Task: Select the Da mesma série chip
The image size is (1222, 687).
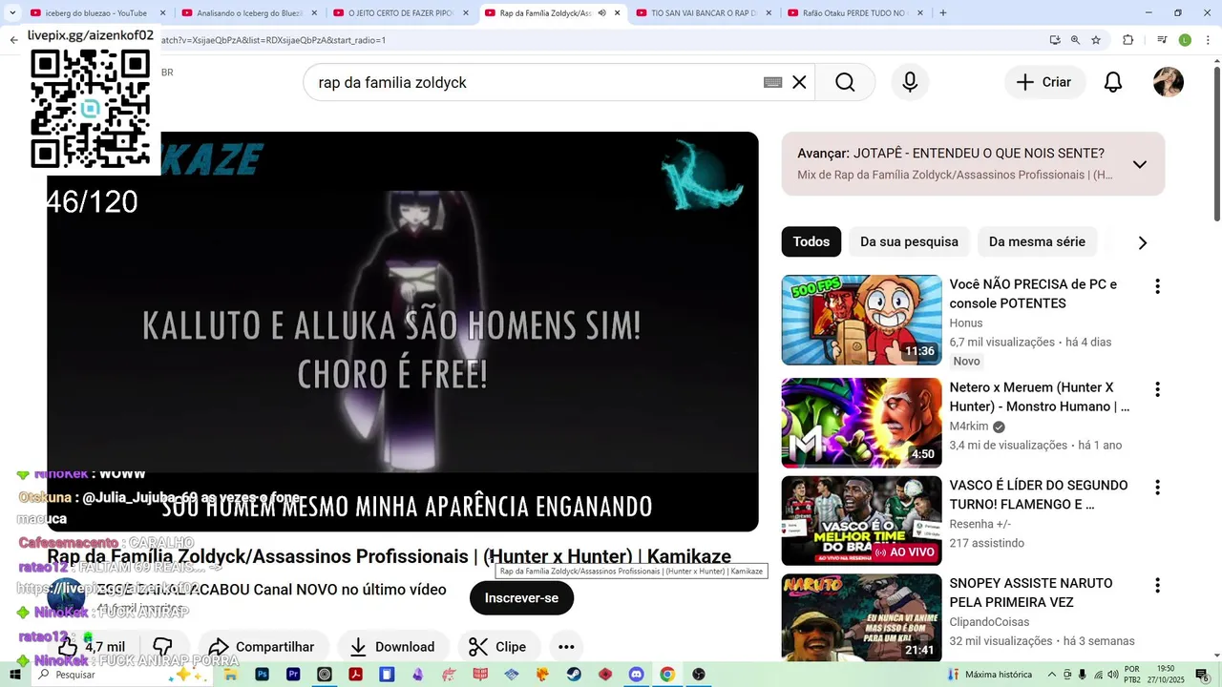Action: point(1037,241)
